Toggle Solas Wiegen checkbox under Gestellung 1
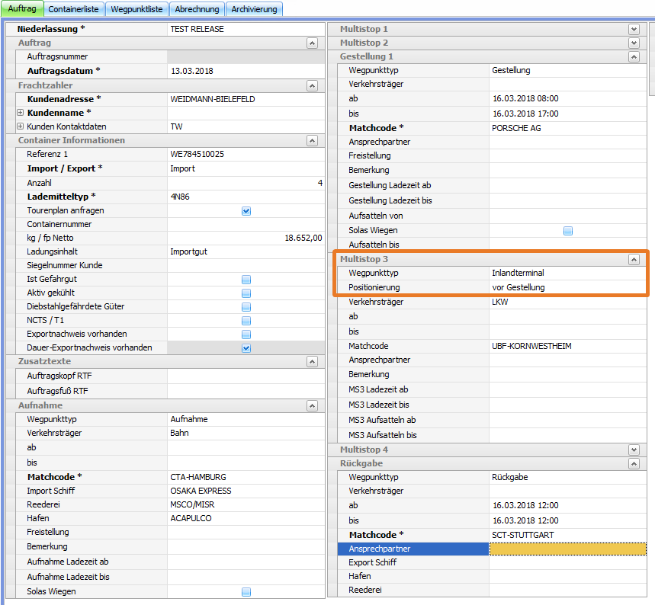This screenshot has width=655, height=605. (x=568, y=231)
